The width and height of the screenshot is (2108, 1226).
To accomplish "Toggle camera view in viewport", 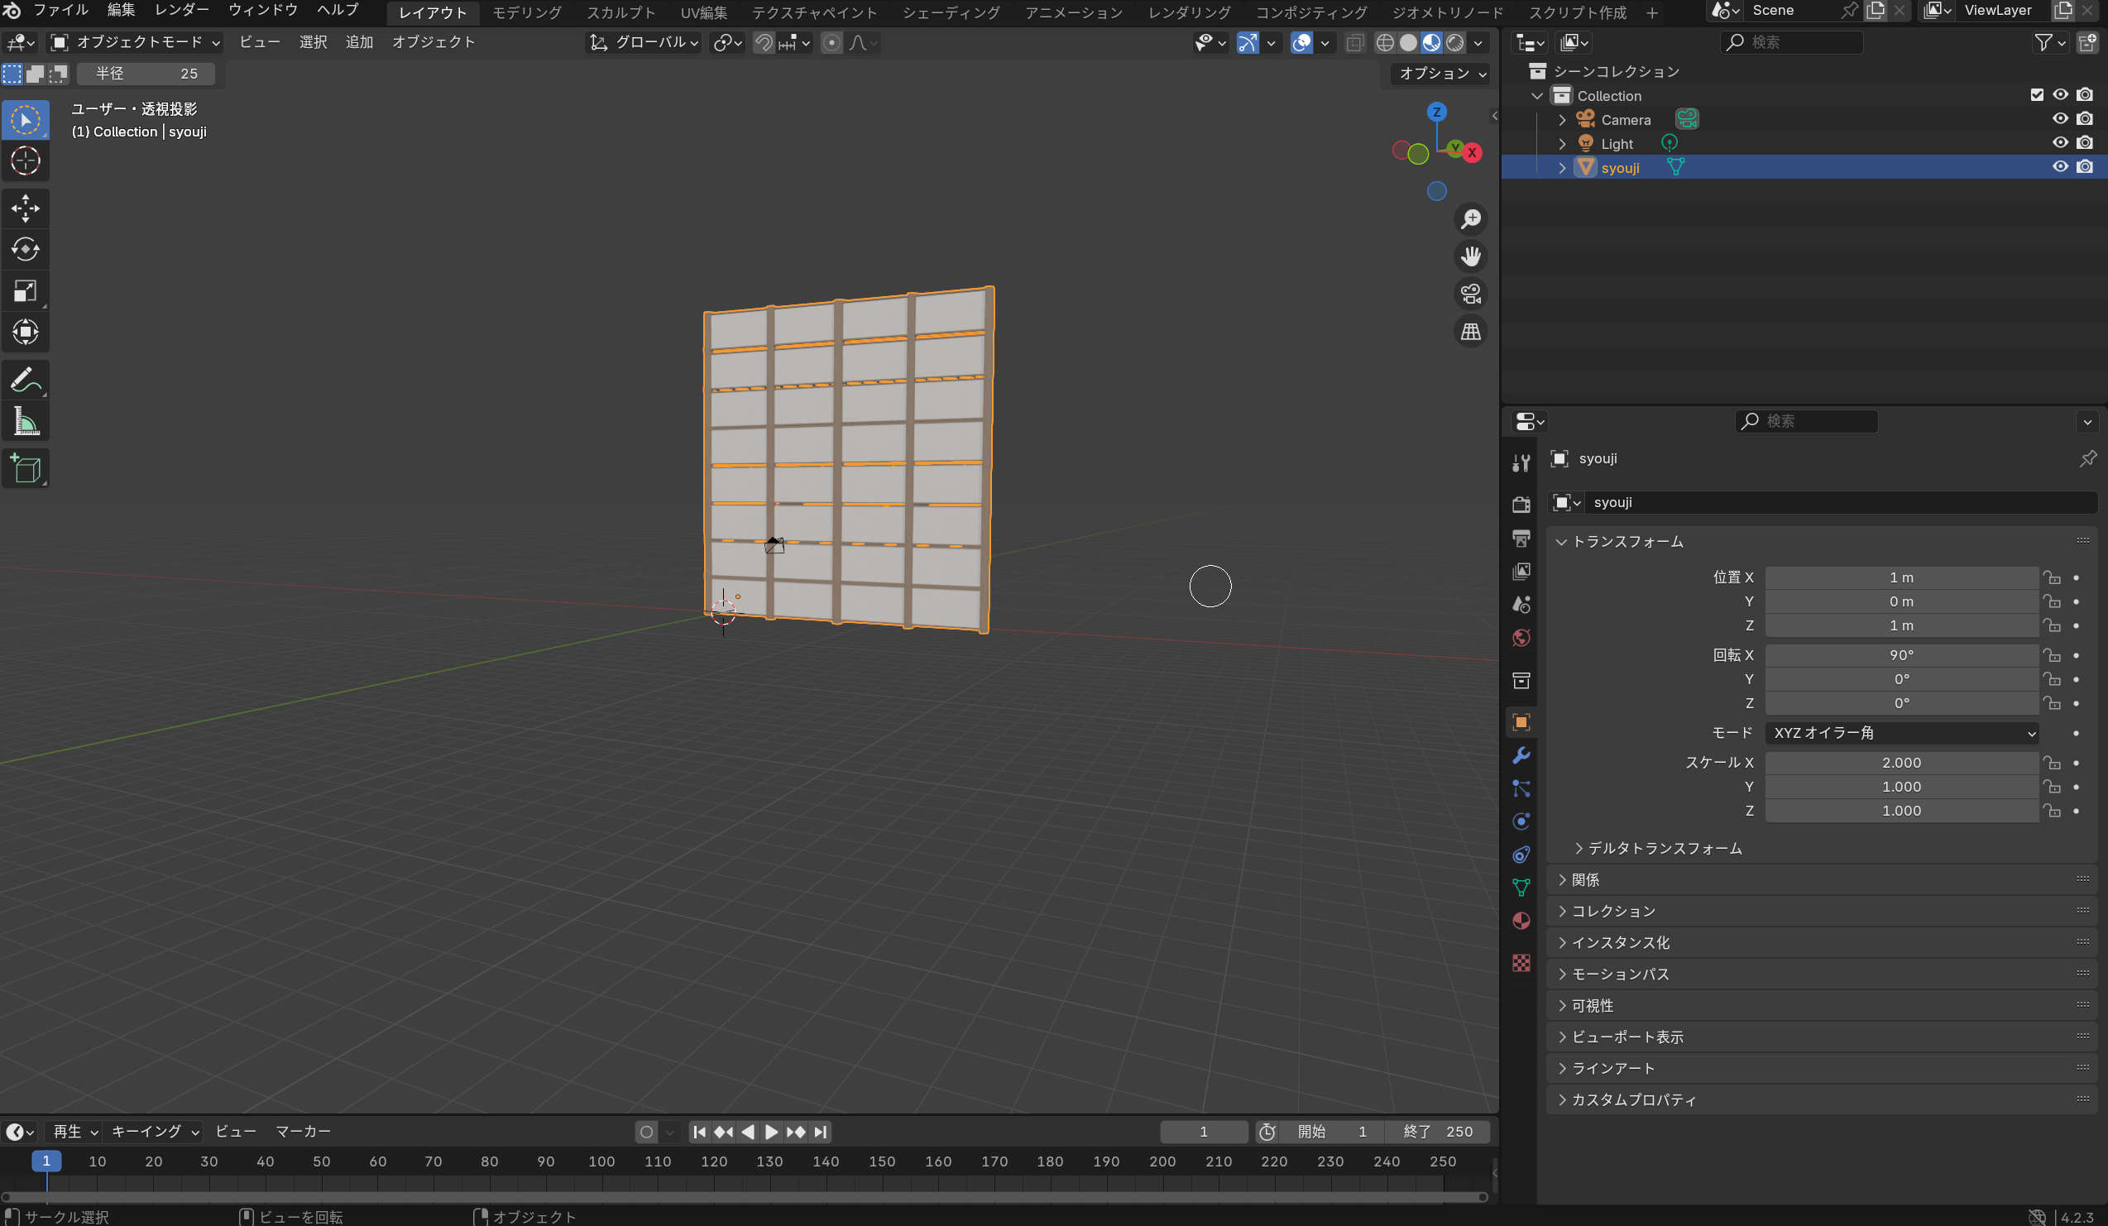I will click(x=1471, y=295).
